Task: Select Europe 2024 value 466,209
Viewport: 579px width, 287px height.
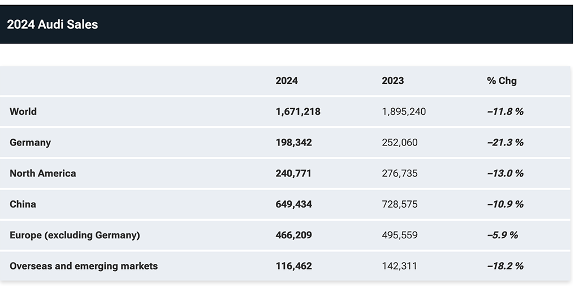Action: pyautogui.click(x=293, y=235)
